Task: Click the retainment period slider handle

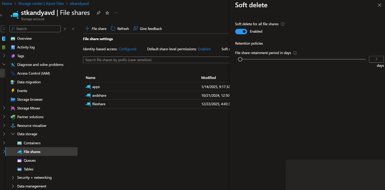Action: (x=240, y=59)
